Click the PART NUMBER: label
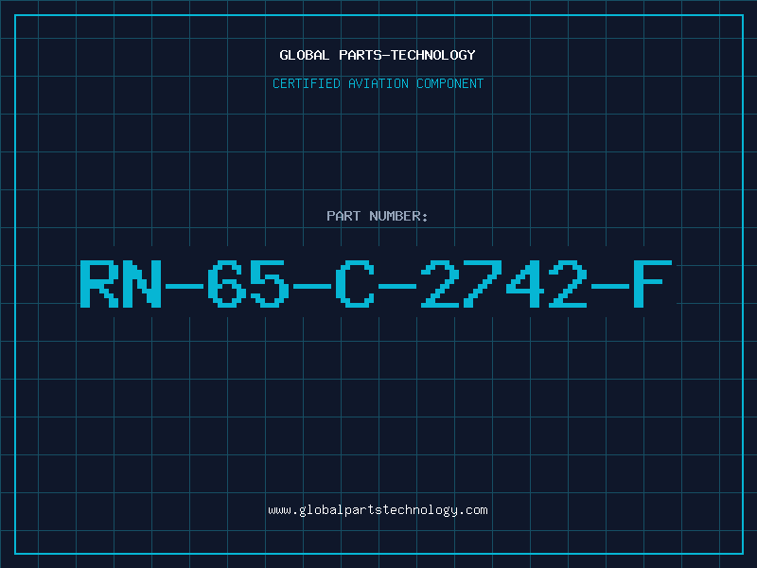Image resolution: width=757 pixels, height=568 pixels. point(378,216)
